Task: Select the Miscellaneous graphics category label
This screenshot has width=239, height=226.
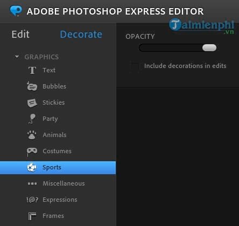Action: [64, 183]
